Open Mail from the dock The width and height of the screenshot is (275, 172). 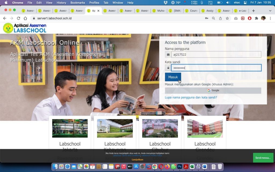pyautogui.click(x=74, y=167)
